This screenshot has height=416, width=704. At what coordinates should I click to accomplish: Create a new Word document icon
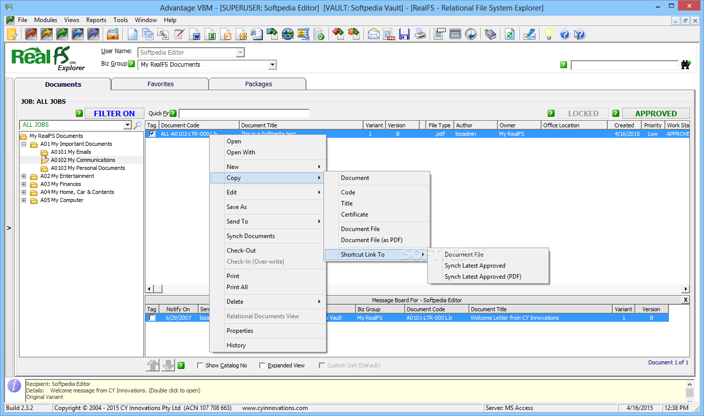[x=195, y=34]
